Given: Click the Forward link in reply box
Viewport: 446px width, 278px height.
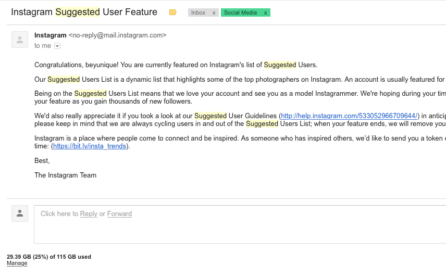Looking at the screenshot, I should click(x=119, y=214).
